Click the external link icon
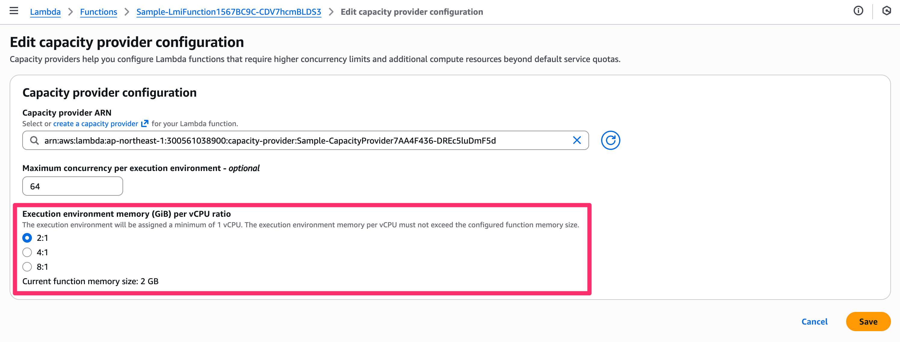The image size is (900, 342). point(145,124)
